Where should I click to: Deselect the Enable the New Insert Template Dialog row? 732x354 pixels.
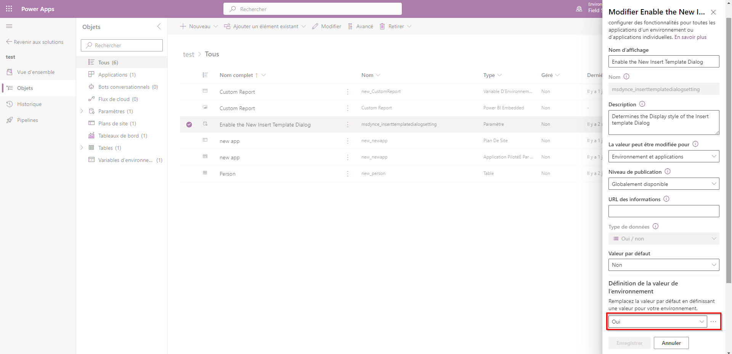[189, 125]
